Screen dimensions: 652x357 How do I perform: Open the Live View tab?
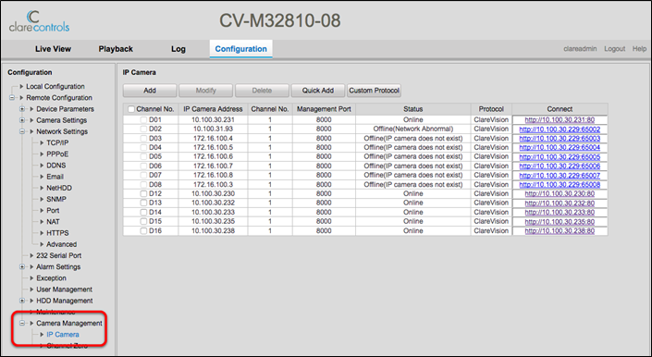pos(53,49)
